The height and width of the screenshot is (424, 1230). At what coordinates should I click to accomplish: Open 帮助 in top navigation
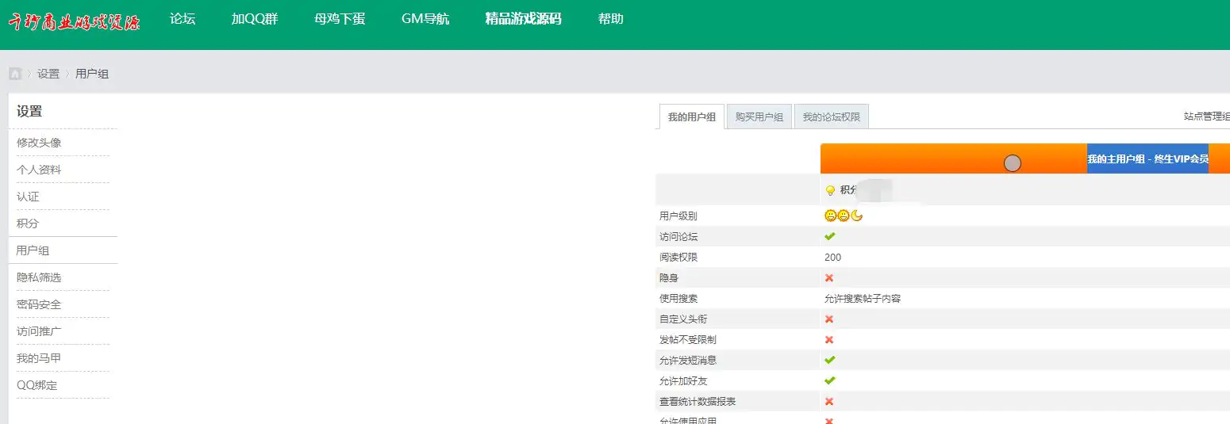point(611,19)
